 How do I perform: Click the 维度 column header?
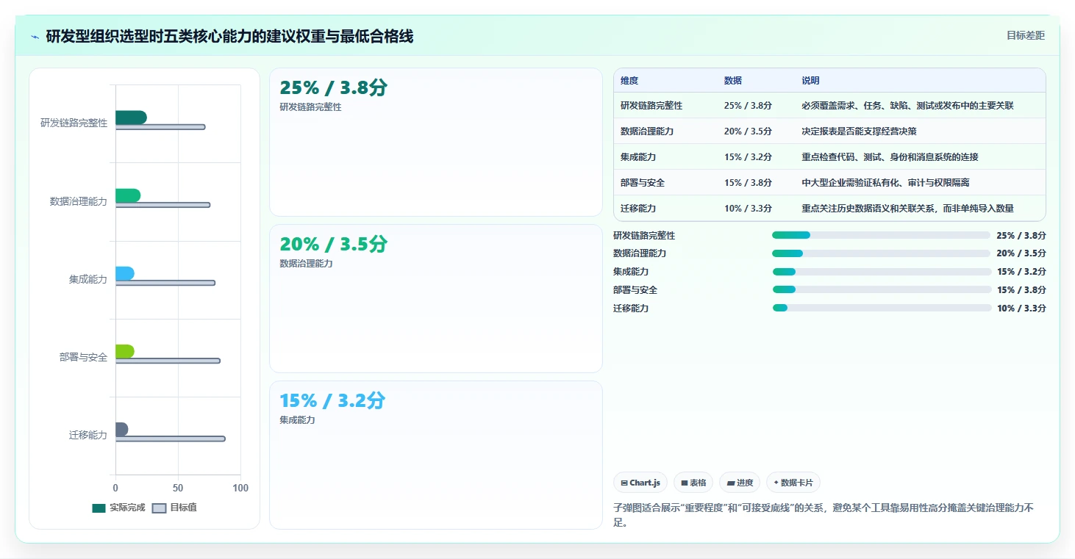coord(629,81)
